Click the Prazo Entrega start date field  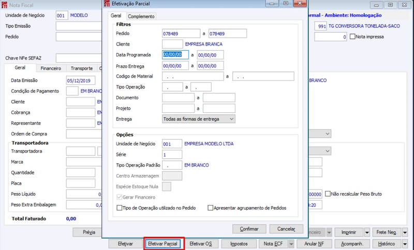tap(175, 66)
